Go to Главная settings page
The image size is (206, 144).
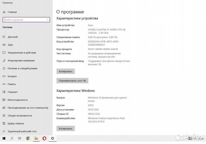pyautogui.click(x=12, y=12)
